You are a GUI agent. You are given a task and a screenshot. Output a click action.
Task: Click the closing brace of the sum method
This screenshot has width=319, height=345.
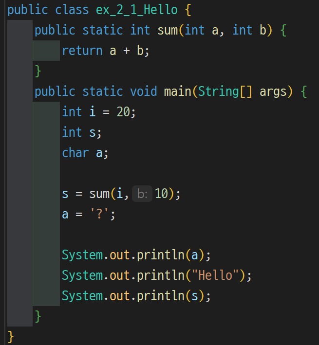click(x=38, y=72)
